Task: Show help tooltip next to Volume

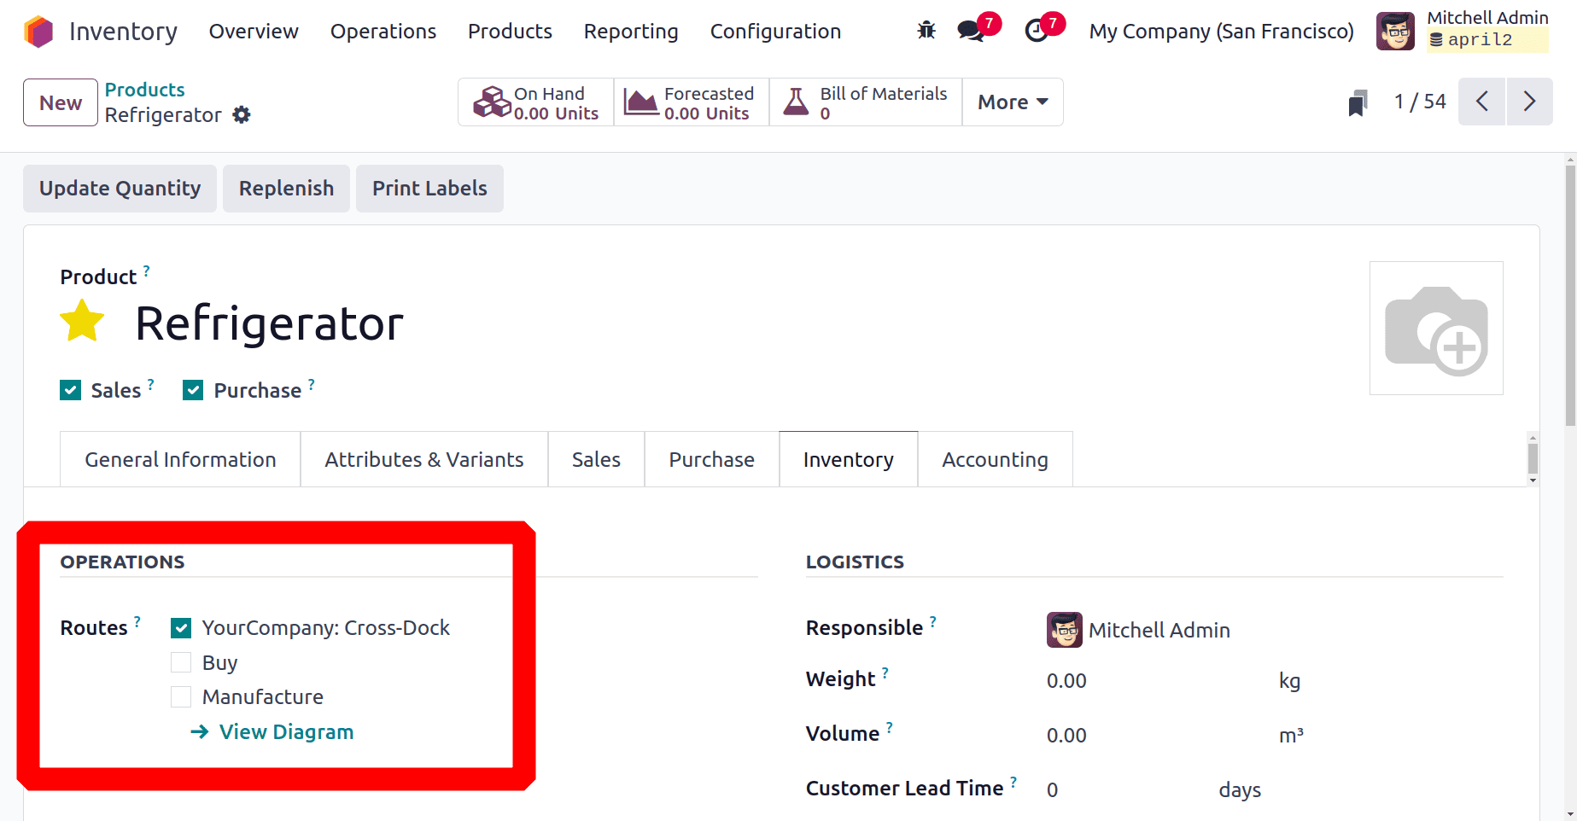Action: (x=889, y=727)
